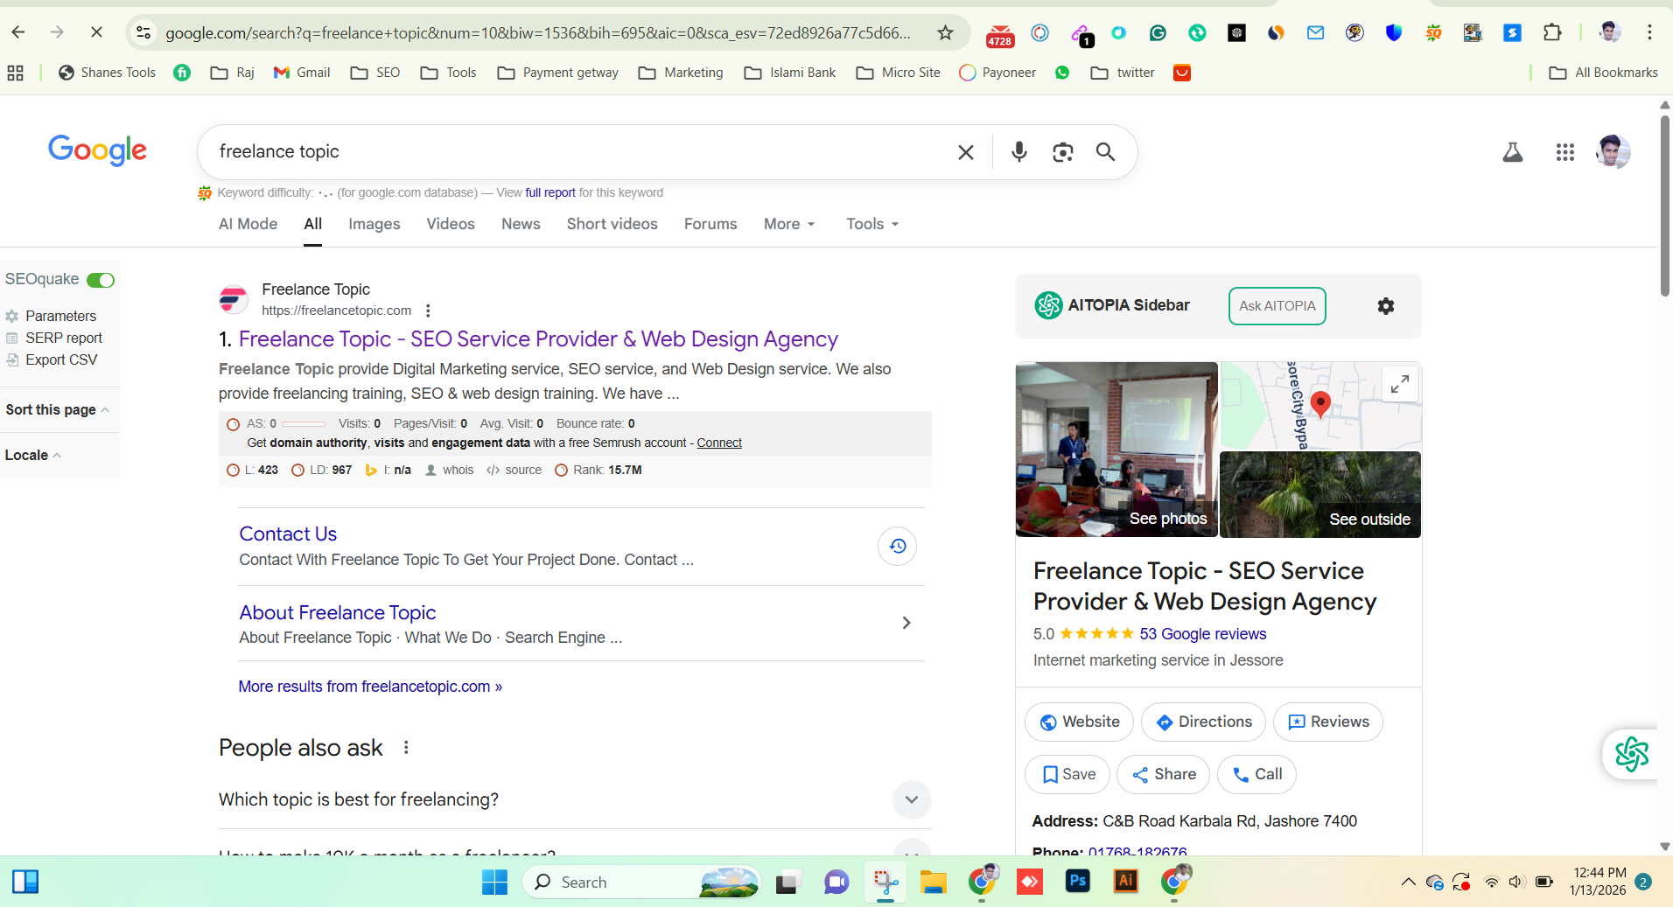The image size is (1673, 907).
Task: Click the Ask AITOPIA button
Action: (1277, 306)
